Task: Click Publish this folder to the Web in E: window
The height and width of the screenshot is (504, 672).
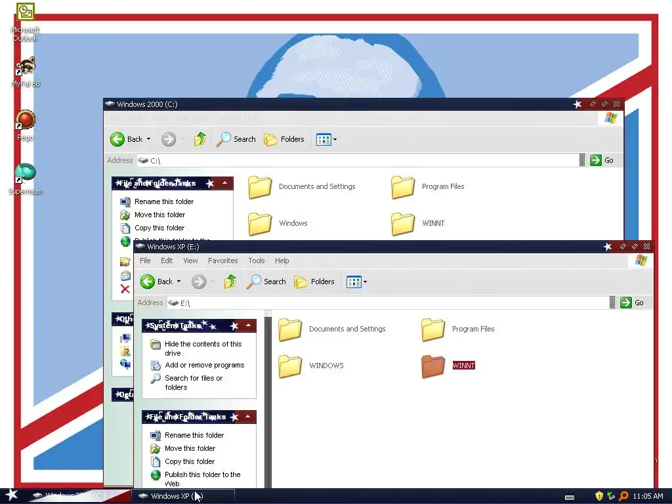Action: point(202,478)
